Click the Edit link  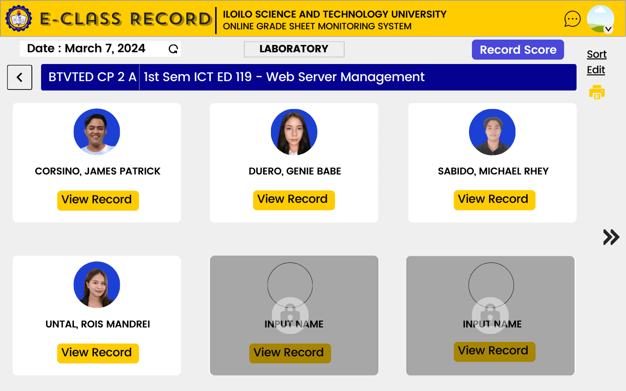596,70
